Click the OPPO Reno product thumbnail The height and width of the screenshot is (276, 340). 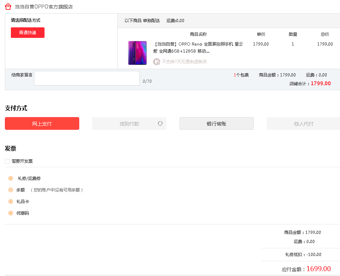[x=137, y=53]
